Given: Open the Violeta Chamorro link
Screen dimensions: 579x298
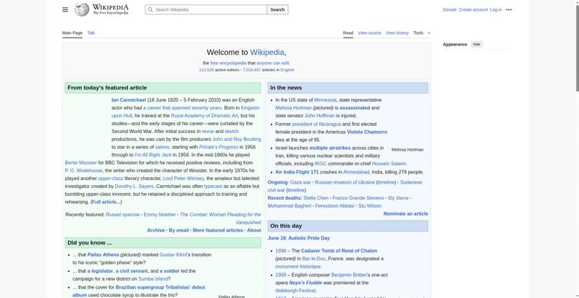Looking at the screenshot, I should pyautogui.click(x=367, y=132).
